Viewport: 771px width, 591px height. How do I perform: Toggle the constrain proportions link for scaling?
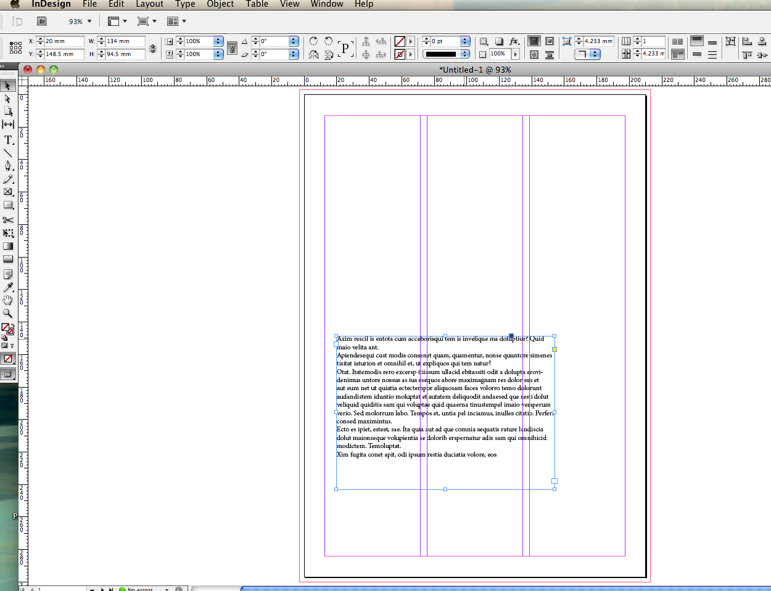coord(231,47)
